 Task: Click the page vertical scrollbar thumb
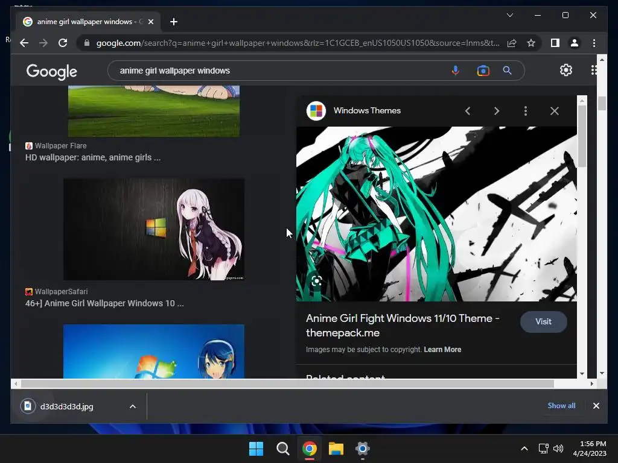[602, 103]
